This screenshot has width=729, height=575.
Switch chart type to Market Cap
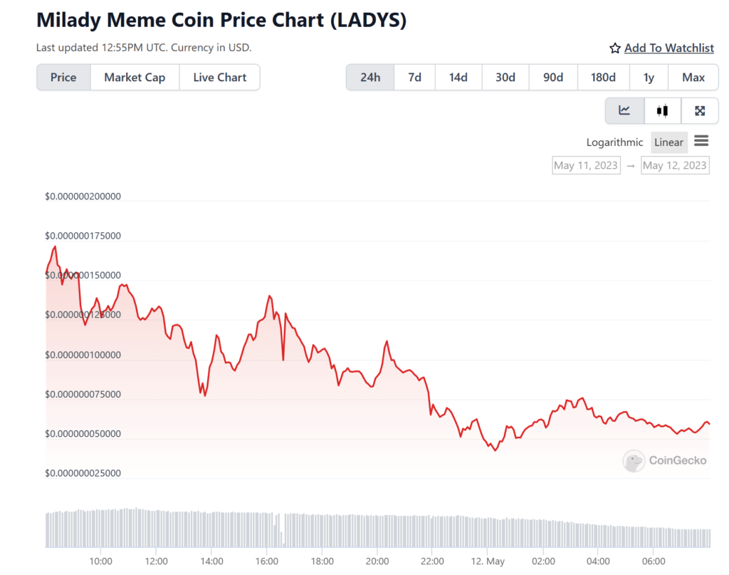(x=135, y=77)
